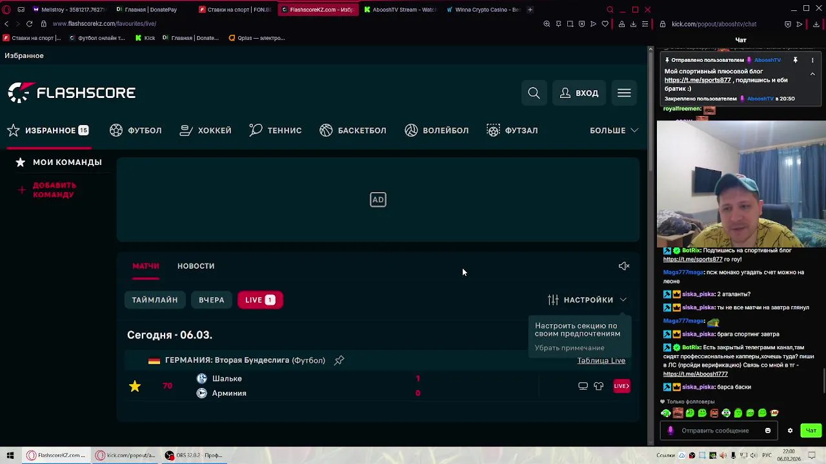The image size is (826, 464).
Task: Open the Kick bookmark
Action: 145,38
